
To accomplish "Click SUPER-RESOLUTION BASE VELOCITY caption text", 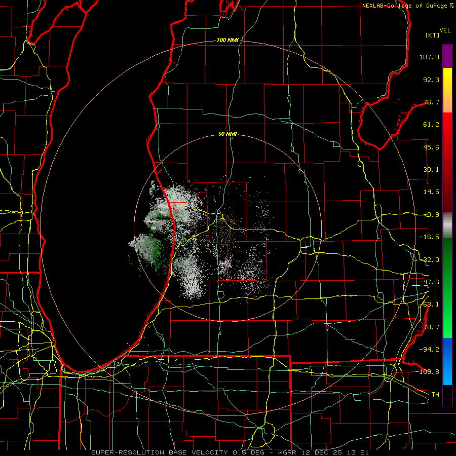I will coord(160,452).
